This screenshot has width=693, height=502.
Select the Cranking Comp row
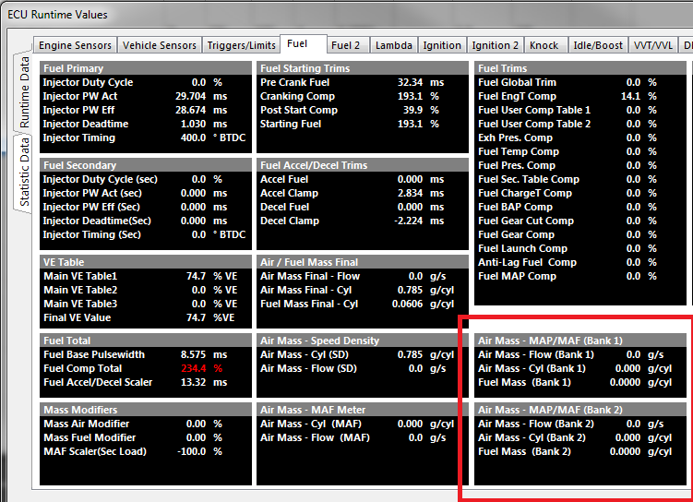pos(363,96)
